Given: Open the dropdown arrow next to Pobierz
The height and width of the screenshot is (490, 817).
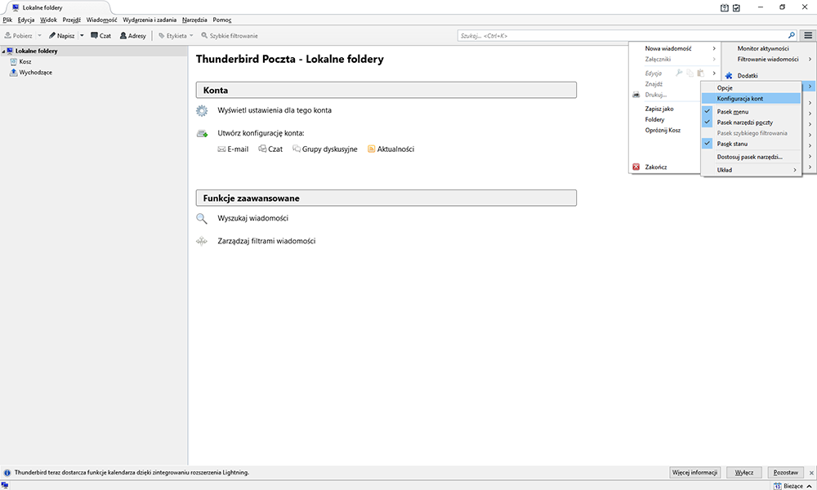Looking at the screenshot, I should (39, 36).
